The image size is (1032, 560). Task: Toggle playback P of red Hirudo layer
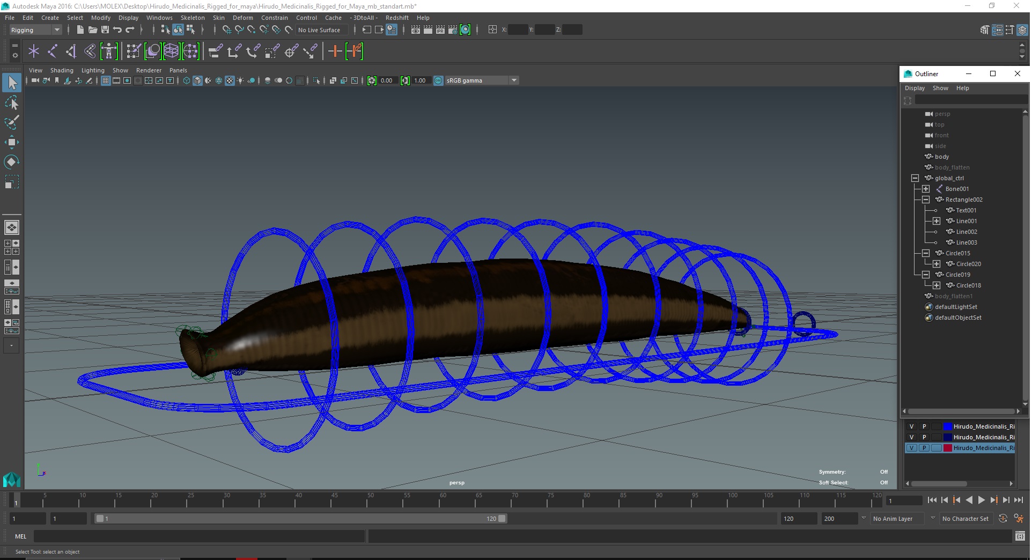(924, 448)
